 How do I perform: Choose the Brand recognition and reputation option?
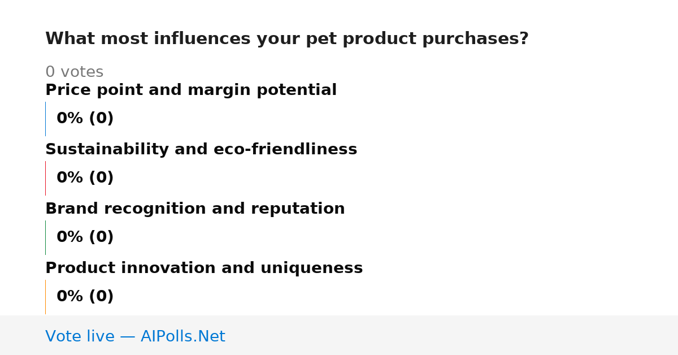195,209
